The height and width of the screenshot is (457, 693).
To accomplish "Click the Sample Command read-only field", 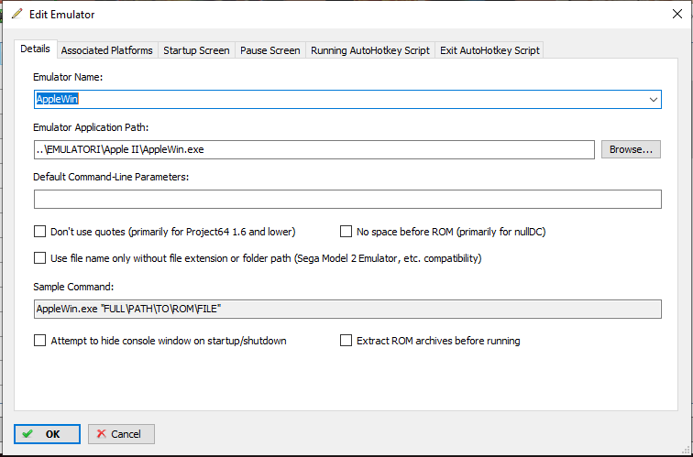I will click(347, 309).
